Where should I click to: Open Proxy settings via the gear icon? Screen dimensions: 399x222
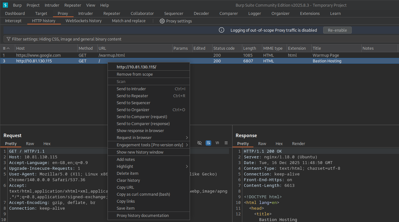[162, 21]
